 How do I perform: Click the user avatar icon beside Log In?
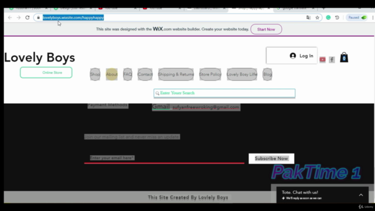[293, 56]
